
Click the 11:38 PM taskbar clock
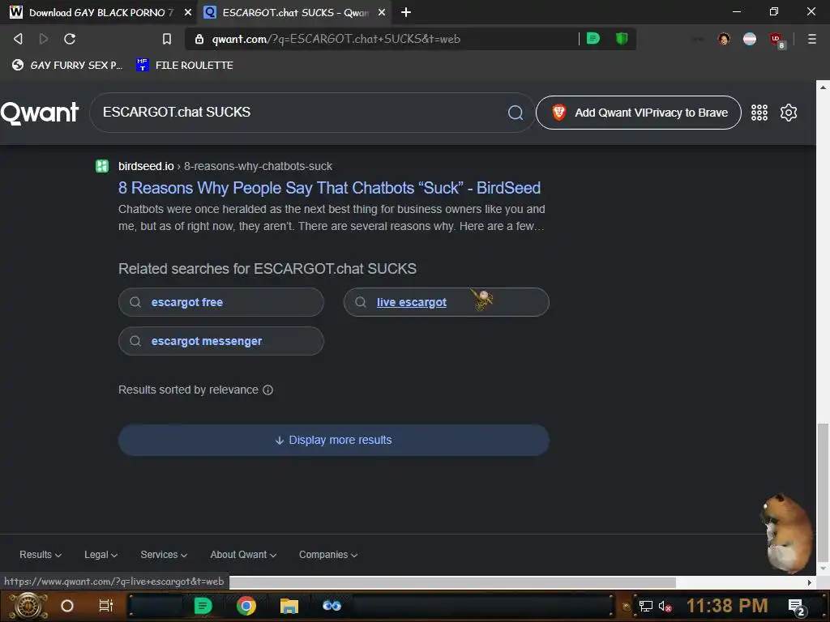tap(727, 606)
